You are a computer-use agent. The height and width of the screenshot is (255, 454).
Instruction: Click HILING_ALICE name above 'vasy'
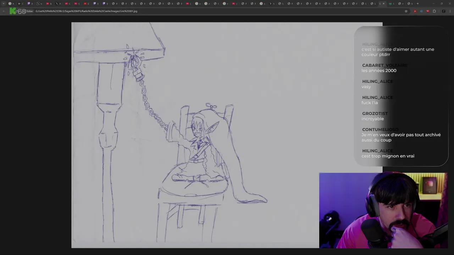(x=377, y=81)
